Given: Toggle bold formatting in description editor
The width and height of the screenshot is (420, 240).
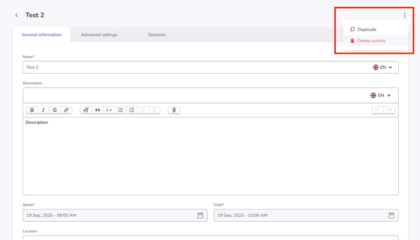Looking at the screenshot, I should [x=32, y=110].
